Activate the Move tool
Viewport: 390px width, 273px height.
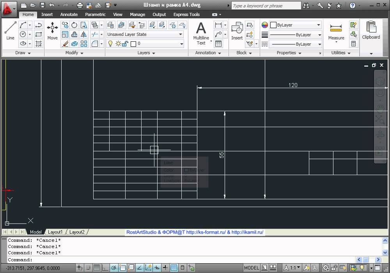(x=52, y=31)
